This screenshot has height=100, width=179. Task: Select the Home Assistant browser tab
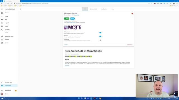point(11,1)
